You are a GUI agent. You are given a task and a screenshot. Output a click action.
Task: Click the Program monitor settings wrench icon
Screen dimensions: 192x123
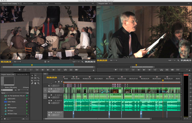tap(178, 60)
